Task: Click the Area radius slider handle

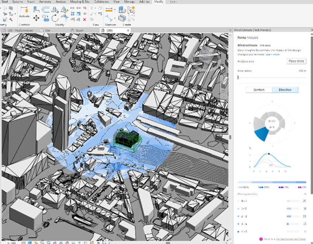Action: pos(238,77)
